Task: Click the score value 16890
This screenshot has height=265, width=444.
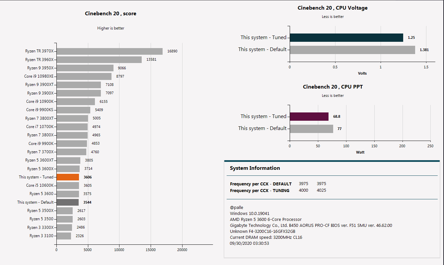Action: (172, 51)
